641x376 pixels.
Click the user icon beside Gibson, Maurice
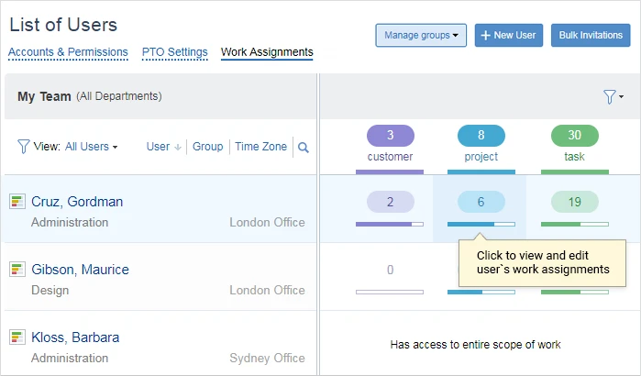[x=17, y=270]
